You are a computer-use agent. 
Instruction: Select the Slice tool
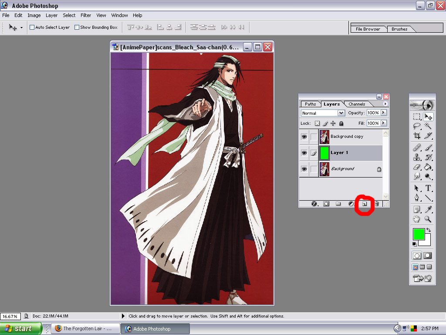click(428, 136)
